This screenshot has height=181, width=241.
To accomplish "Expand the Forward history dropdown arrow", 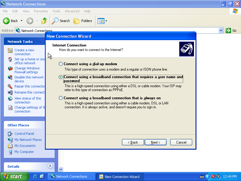I will pyautogui.click(x=37, y=21).
